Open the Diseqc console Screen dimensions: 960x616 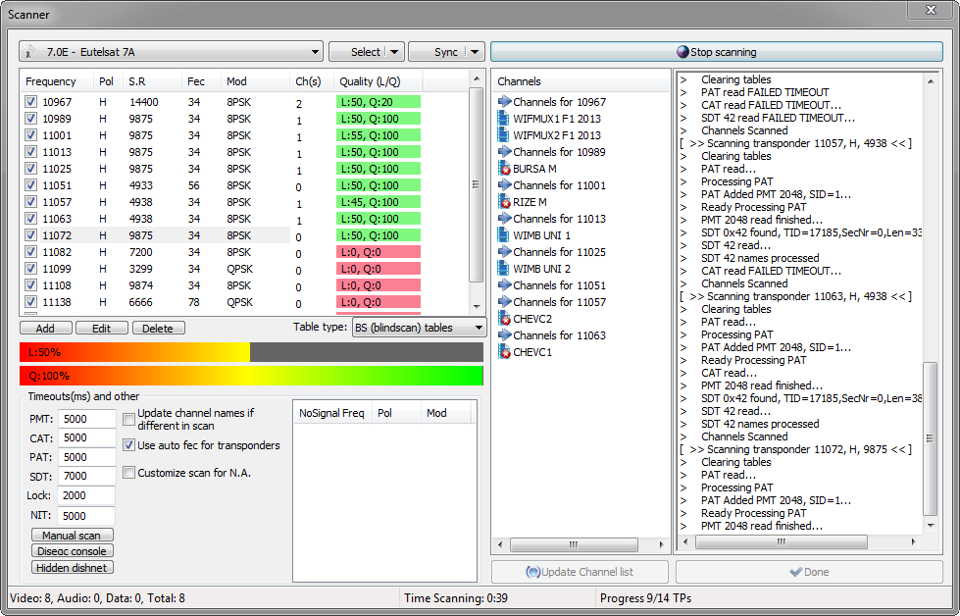pos(73,551)
